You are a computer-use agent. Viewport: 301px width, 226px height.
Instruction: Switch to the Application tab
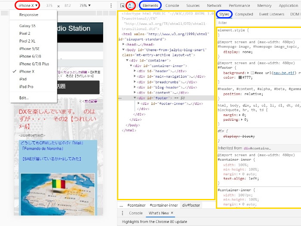[x=289, y=6]
